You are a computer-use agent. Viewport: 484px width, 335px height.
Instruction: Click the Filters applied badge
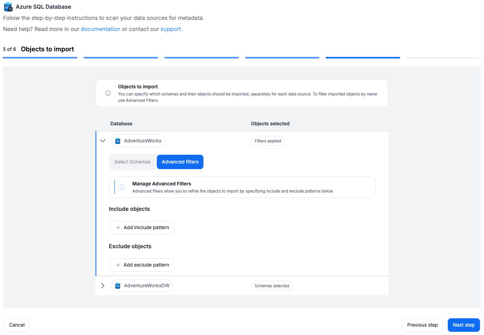pyautogui.click(x=268, y=141)
